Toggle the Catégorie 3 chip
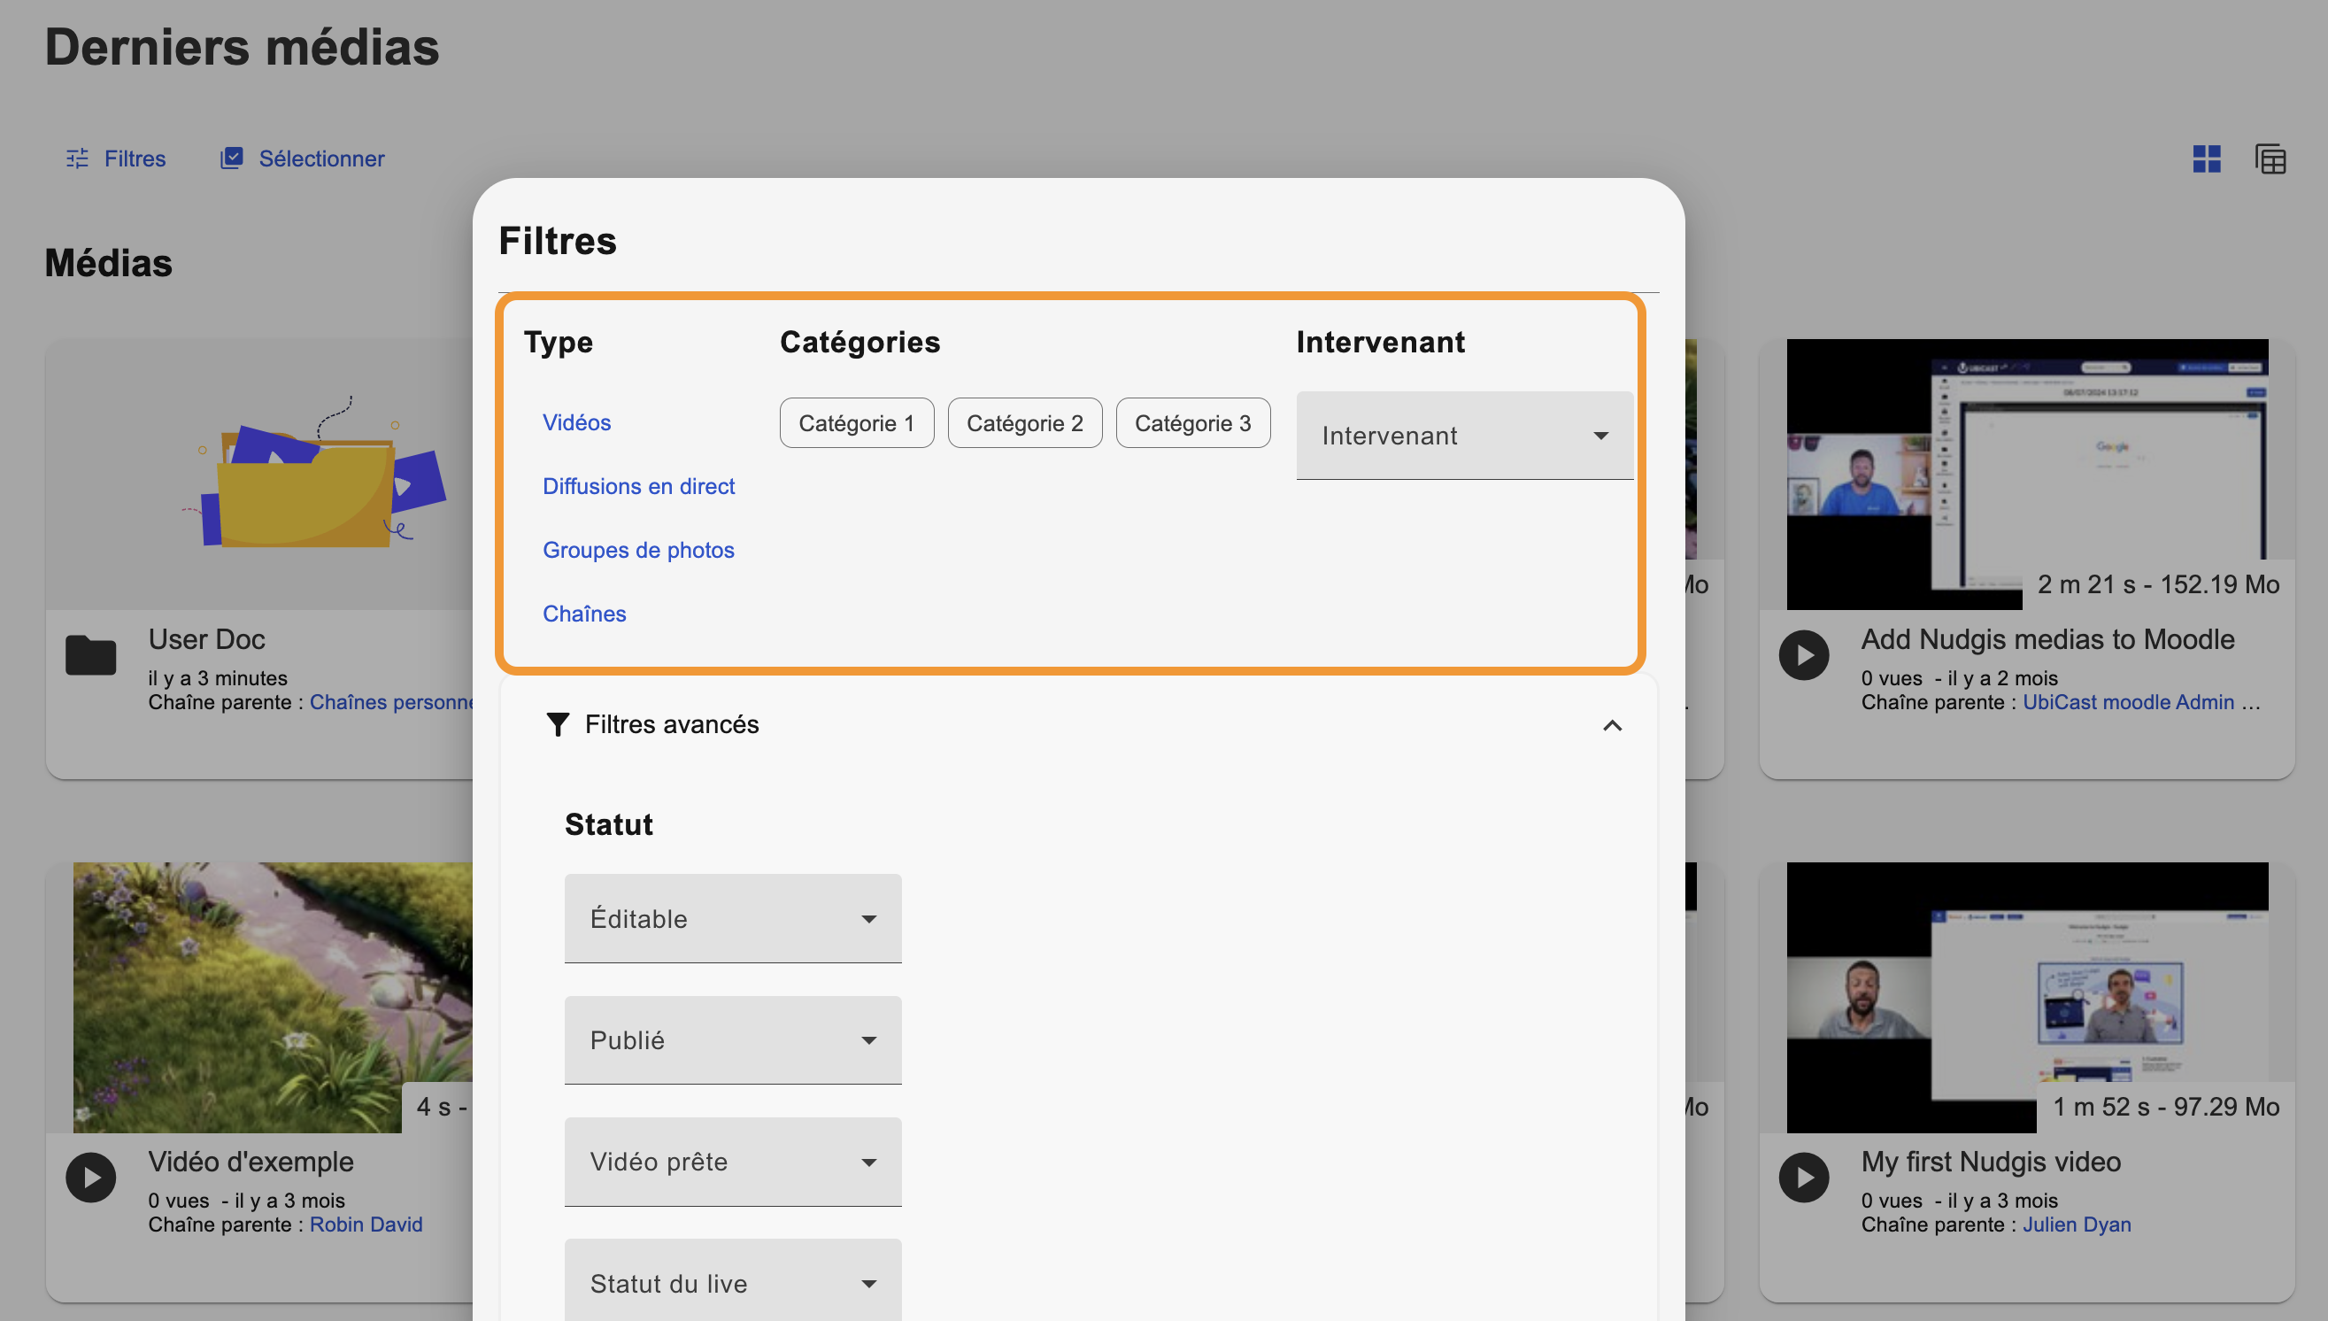 (x=1192, y=423)
